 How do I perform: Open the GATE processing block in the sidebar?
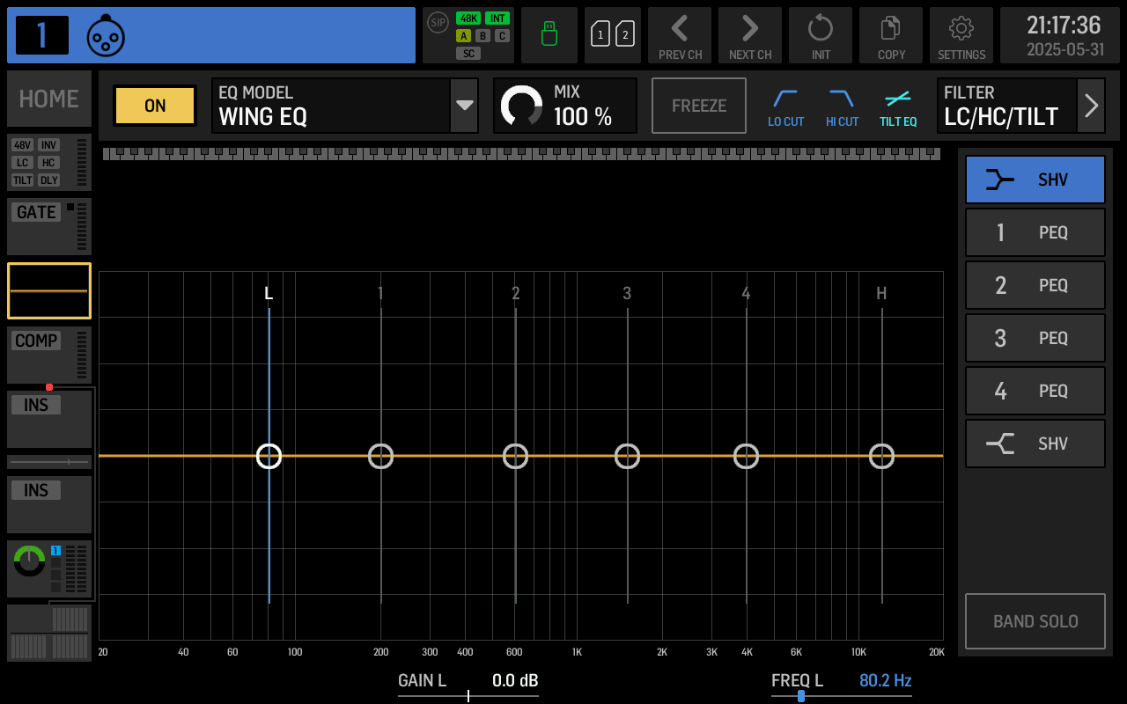48,225
